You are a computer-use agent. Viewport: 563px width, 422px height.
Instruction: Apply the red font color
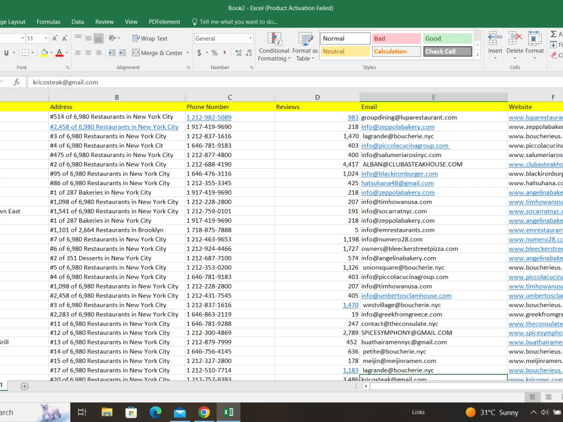[60, 53]
